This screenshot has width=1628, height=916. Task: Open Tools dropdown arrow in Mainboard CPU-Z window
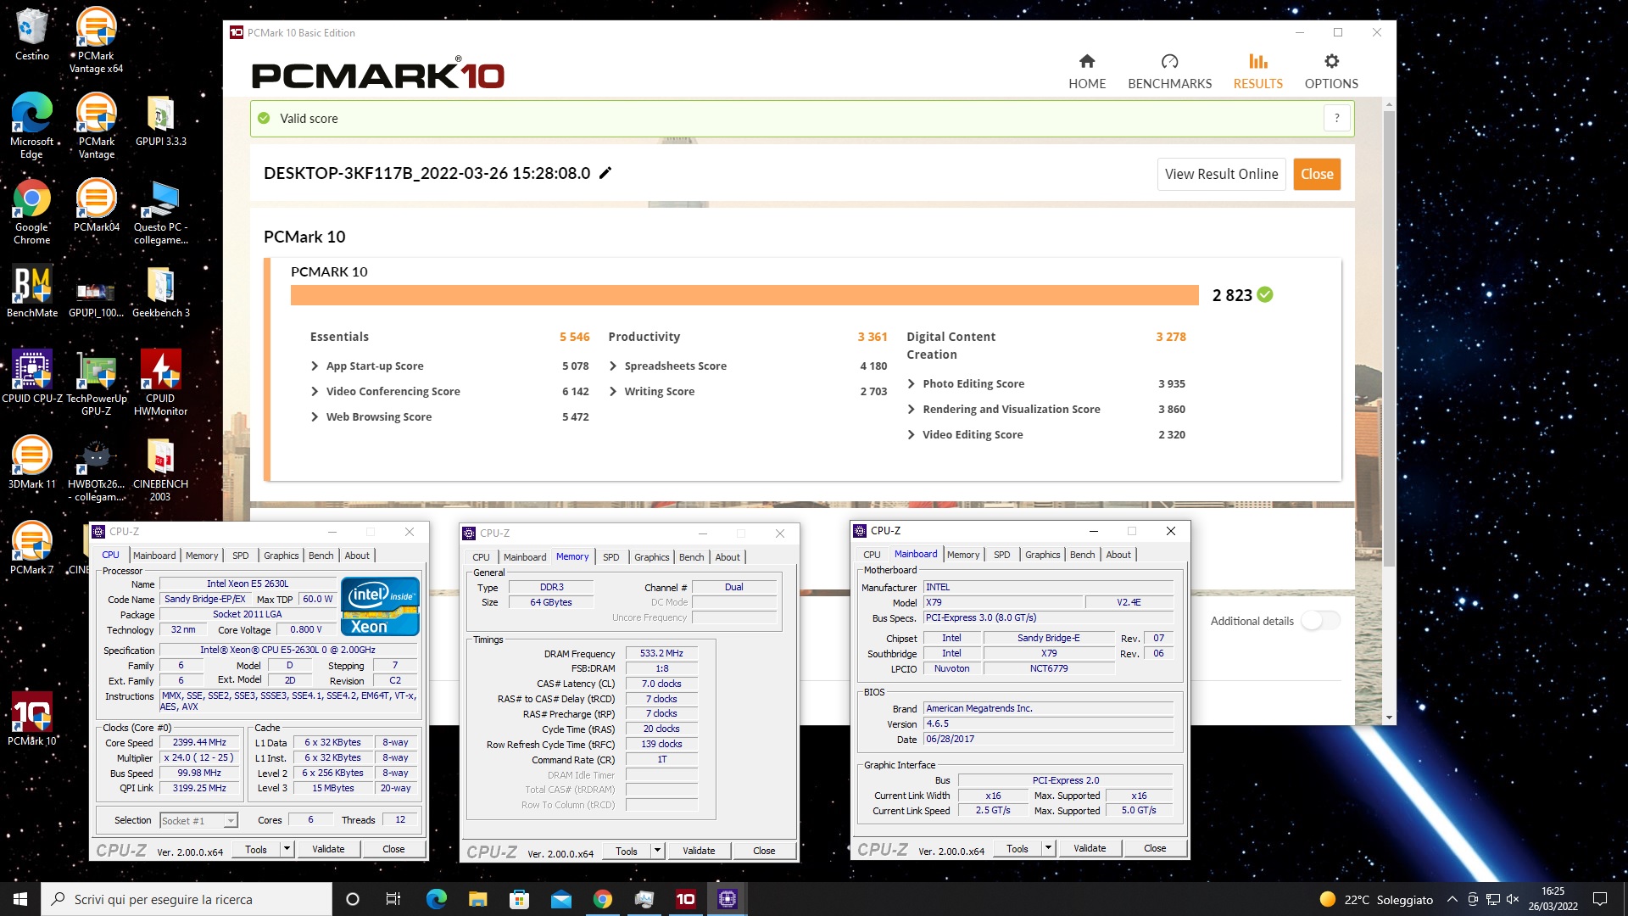pyautogui.click(x=1048, y=848)
